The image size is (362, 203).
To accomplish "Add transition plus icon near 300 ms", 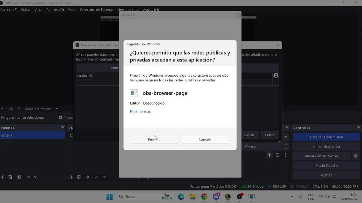I will coord(269,155).
